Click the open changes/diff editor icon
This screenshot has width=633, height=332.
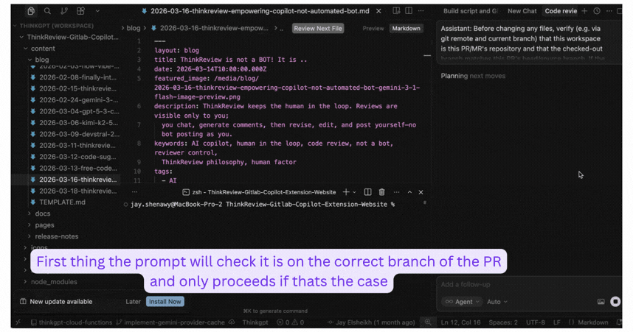pyautogui.click(x=396, y=11)
